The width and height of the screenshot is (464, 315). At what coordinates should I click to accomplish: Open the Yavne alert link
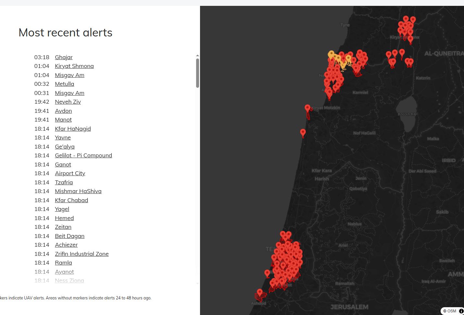(x=63, y=138)
